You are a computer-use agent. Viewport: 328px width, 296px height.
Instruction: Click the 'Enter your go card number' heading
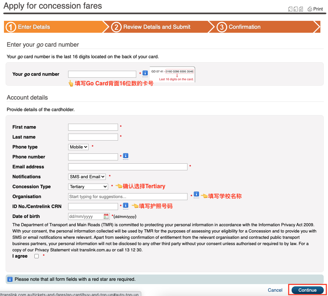(x=43, y=45)
